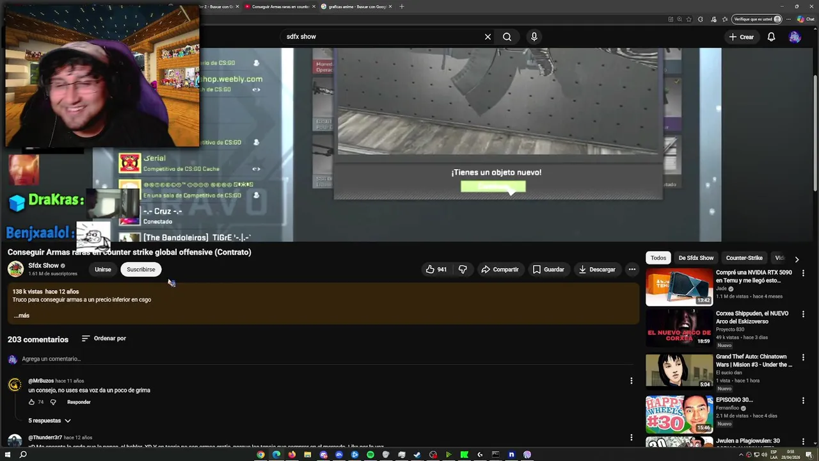Select the De Sfdx Show filter chip

point(696,258)
